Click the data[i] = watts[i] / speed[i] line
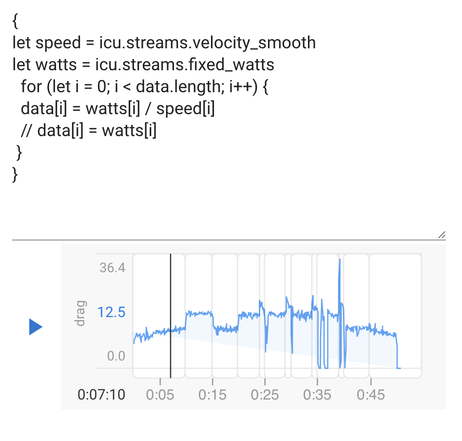462x441 pixels. point(117,109)
